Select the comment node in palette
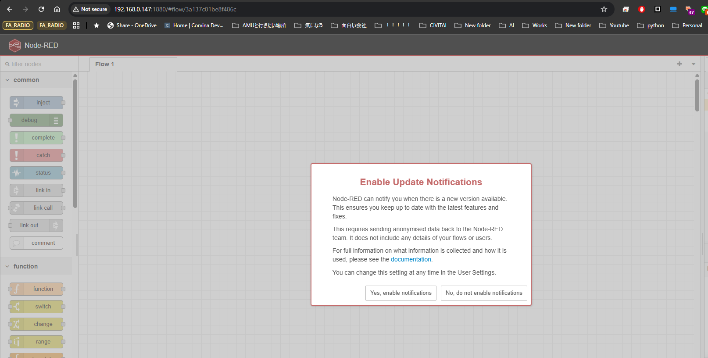 coord(36,243)
